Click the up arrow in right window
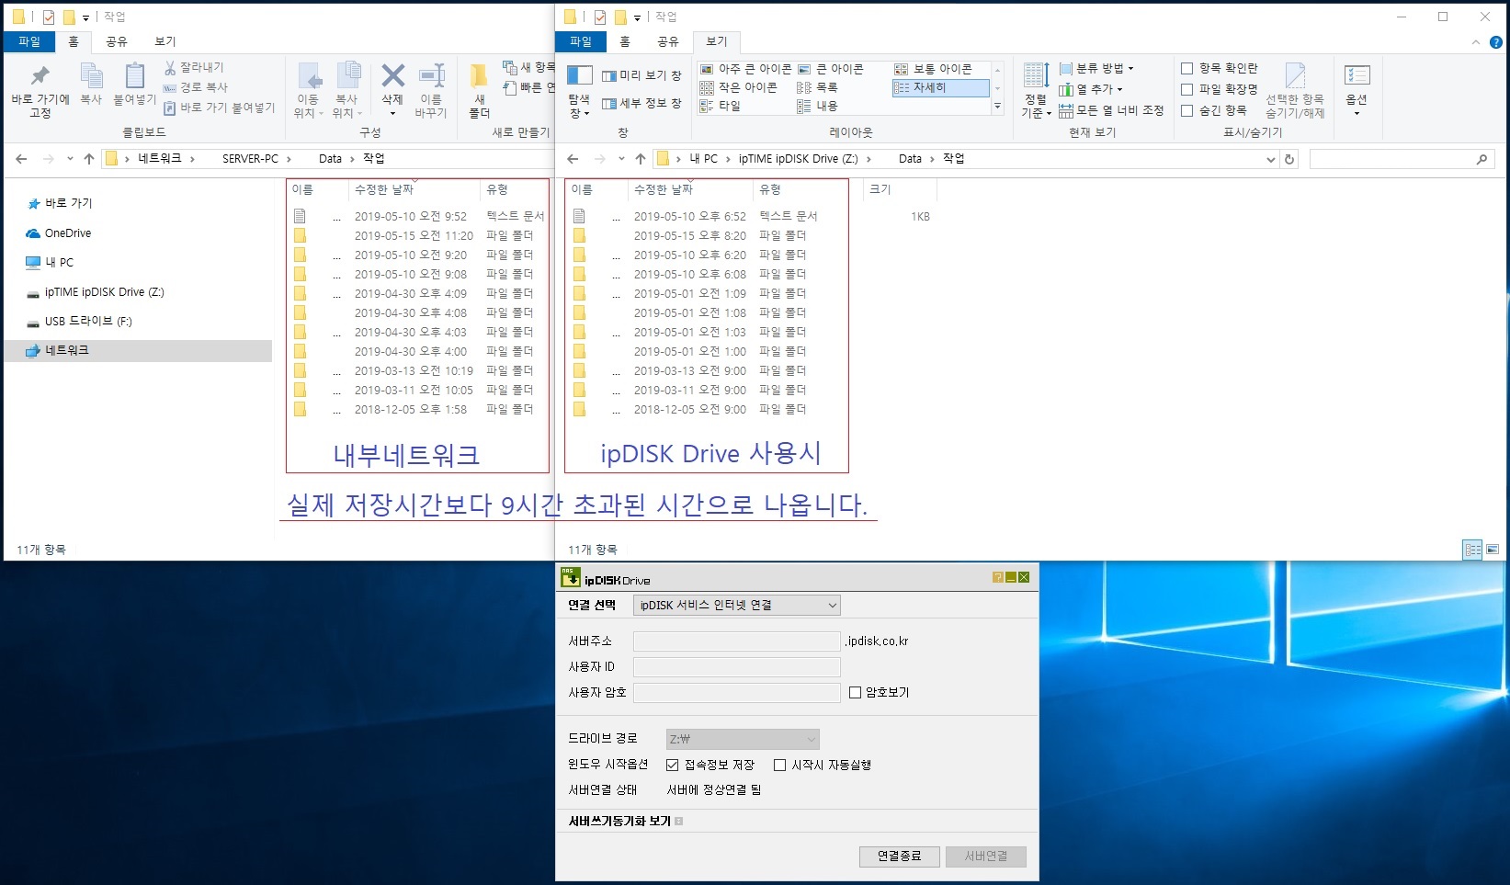 [641, 159]
